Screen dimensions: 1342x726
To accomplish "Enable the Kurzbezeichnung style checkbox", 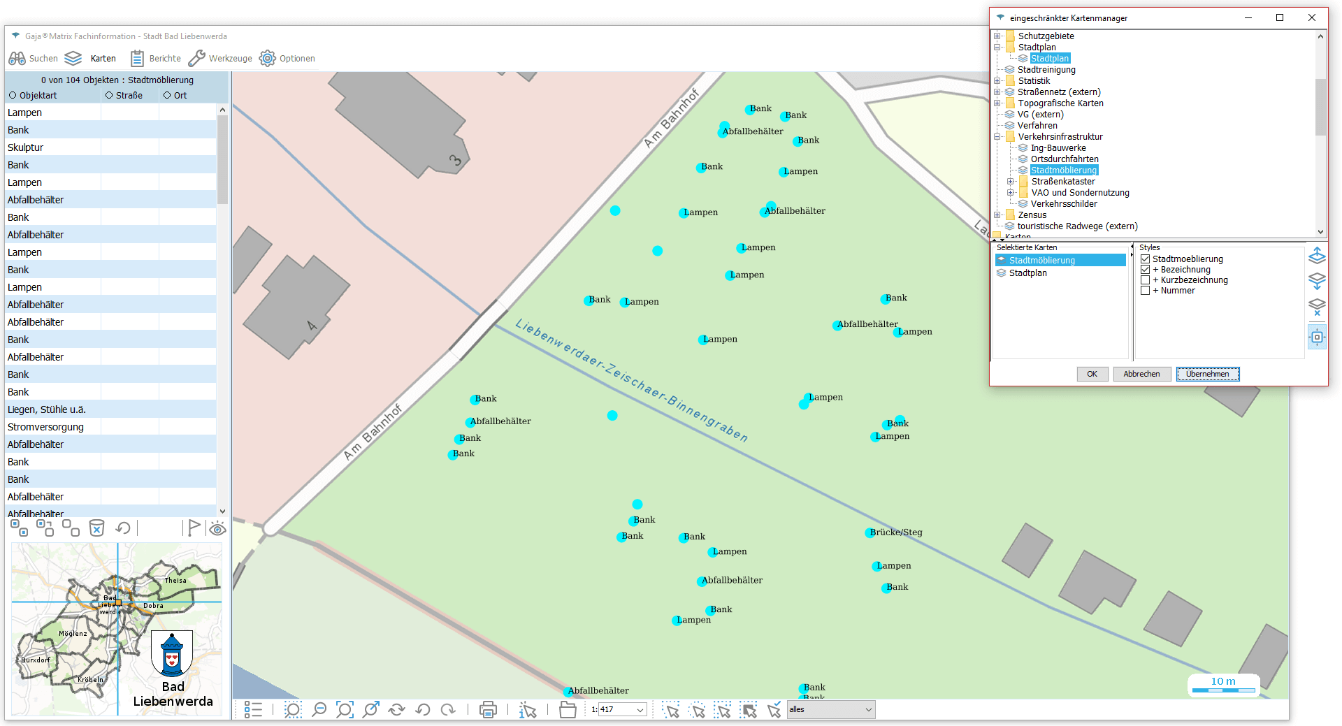I will click(x=1145, y=280).
